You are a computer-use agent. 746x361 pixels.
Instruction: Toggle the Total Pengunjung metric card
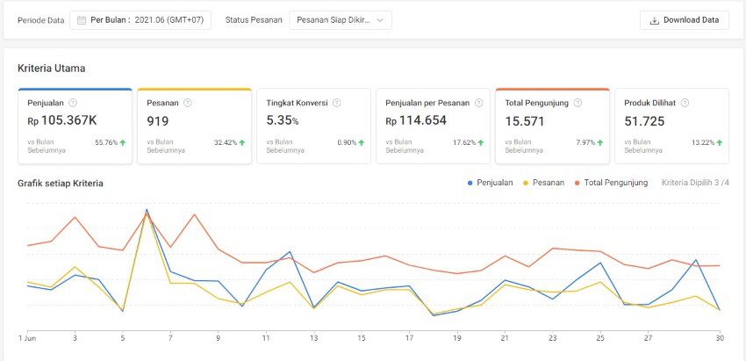pyautogui.click(x=552, y=126)
